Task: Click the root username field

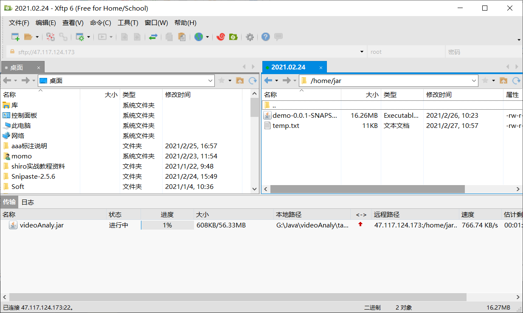Action: 406,52
